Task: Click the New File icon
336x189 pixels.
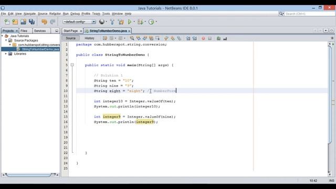Action: pos(7,22)
